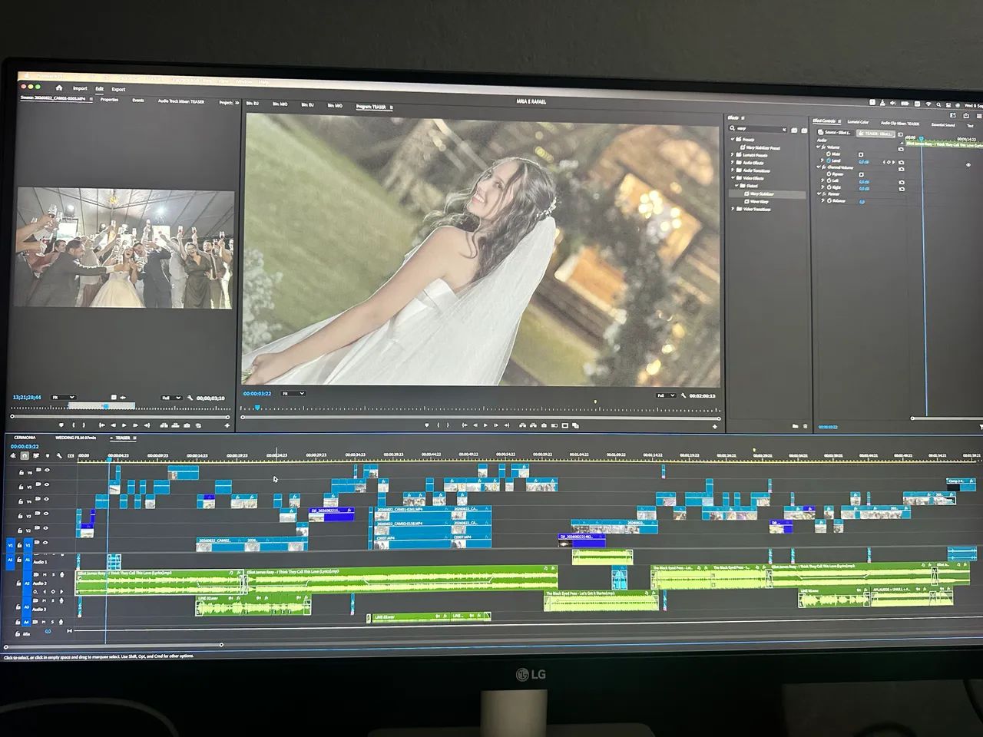Open the Program monitor button editor plus

tap(714, 426)
